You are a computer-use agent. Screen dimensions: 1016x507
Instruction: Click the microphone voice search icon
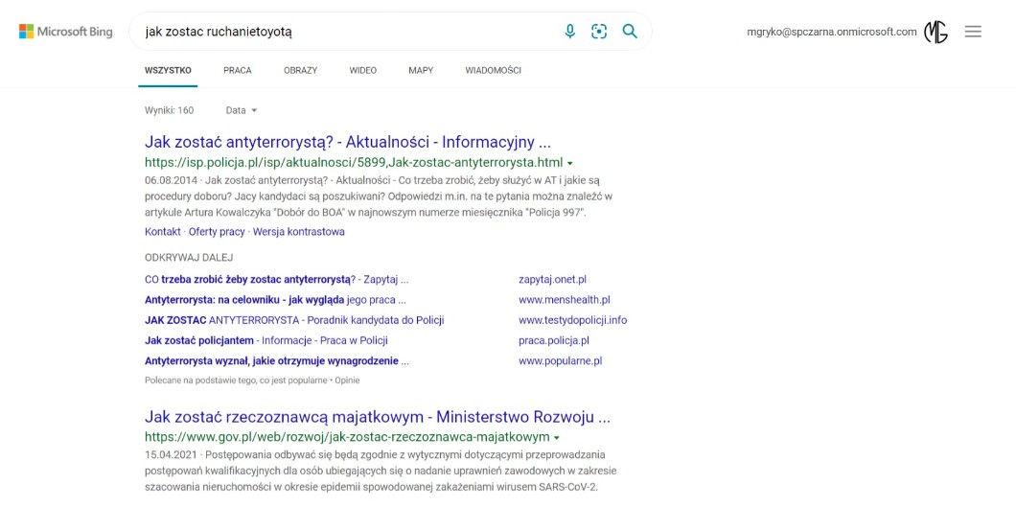tap(570, 32)
